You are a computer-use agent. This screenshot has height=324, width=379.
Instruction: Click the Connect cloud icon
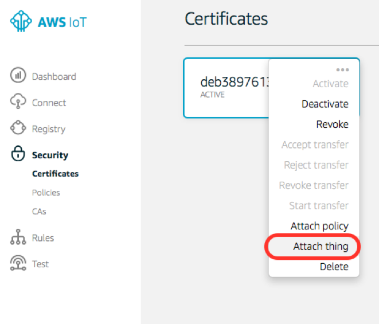(x=18, y=102)
